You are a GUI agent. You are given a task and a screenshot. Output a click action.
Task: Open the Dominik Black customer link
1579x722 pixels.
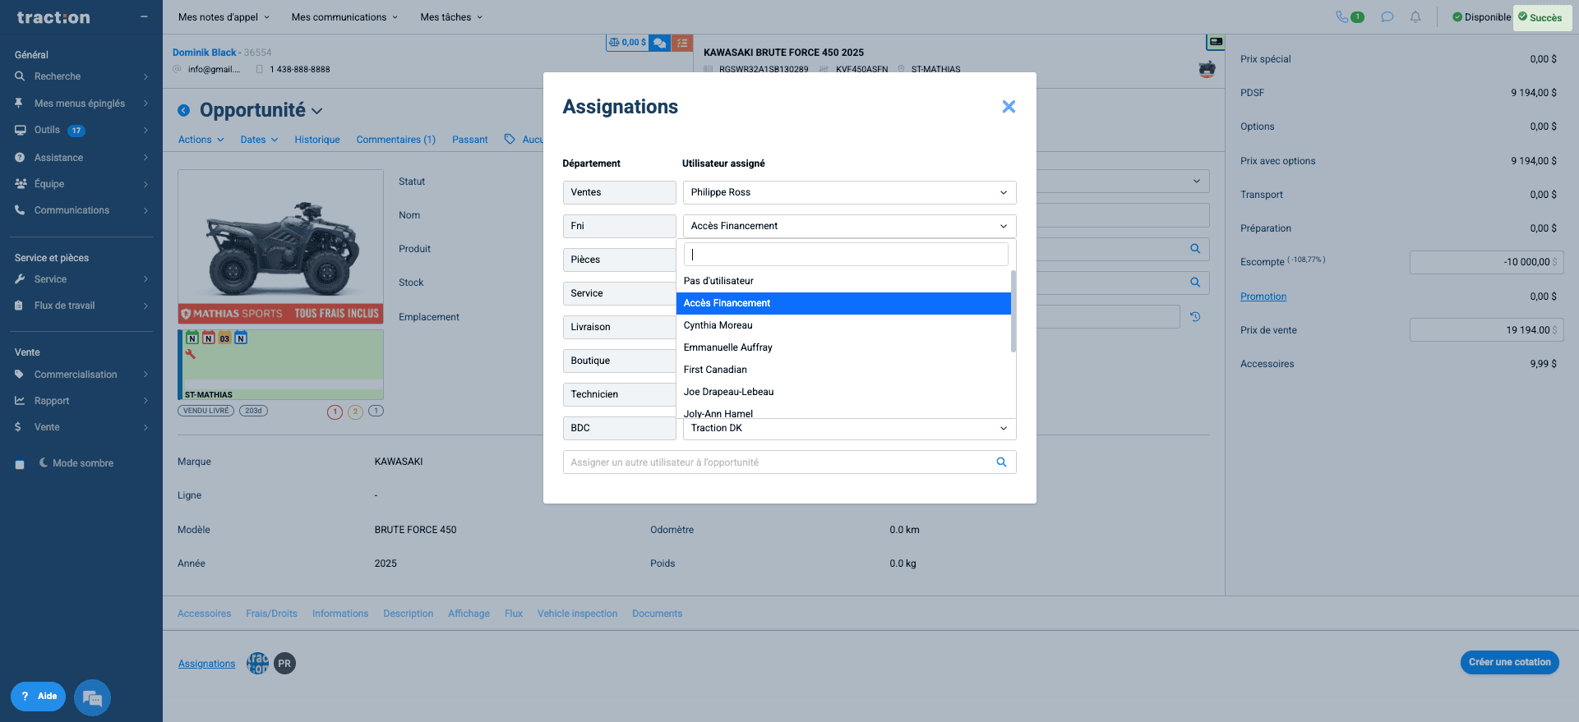pos(205,53)
